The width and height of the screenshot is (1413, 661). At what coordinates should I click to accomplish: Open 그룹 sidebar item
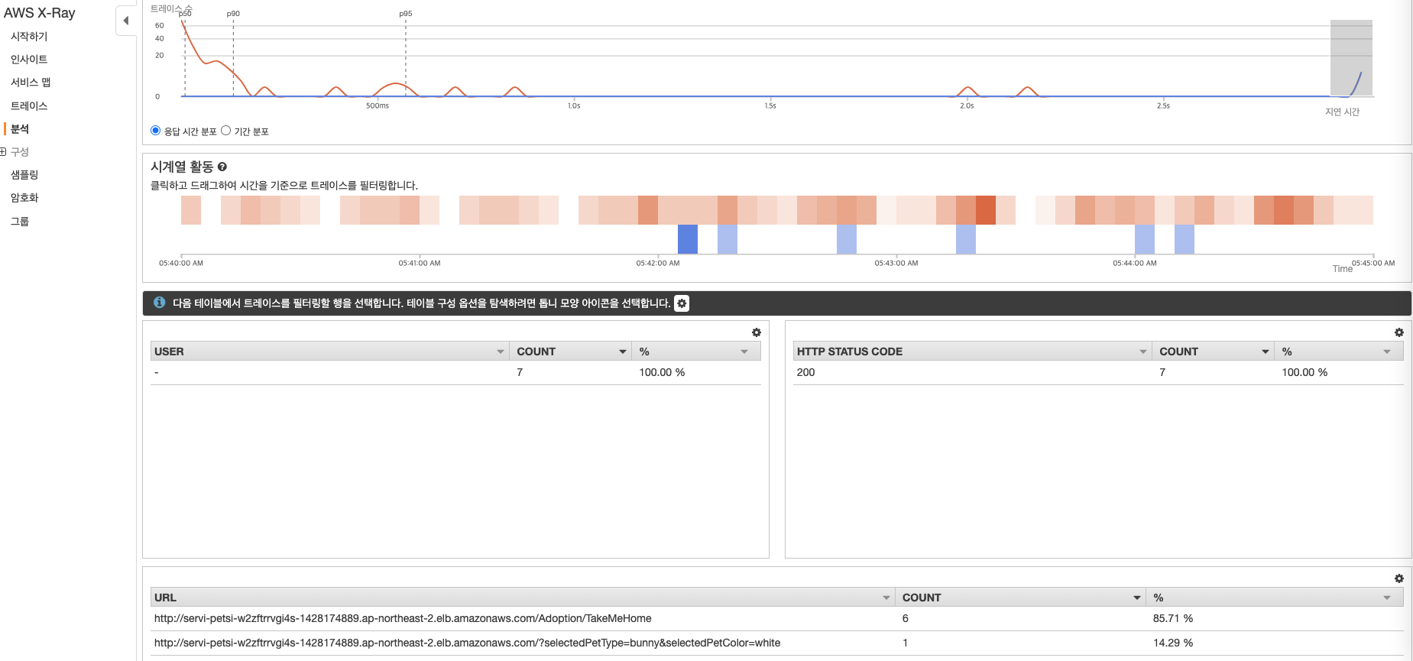tap(20, 222)
